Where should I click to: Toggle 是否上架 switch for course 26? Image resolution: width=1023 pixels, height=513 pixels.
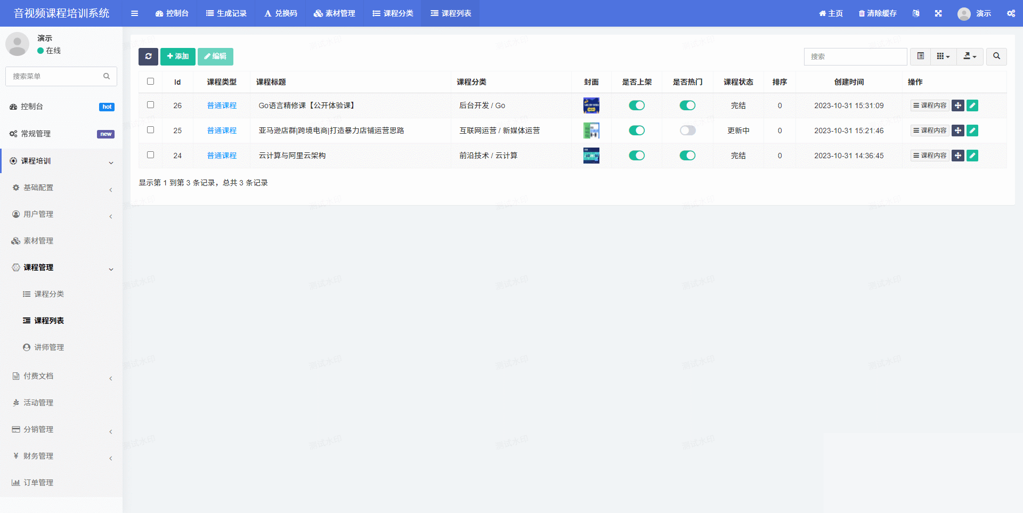tap(637, 105)
